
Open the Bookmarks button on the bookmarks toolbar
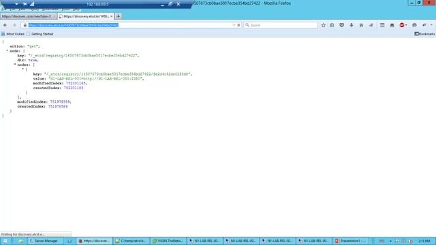click(x=424, y=34)
